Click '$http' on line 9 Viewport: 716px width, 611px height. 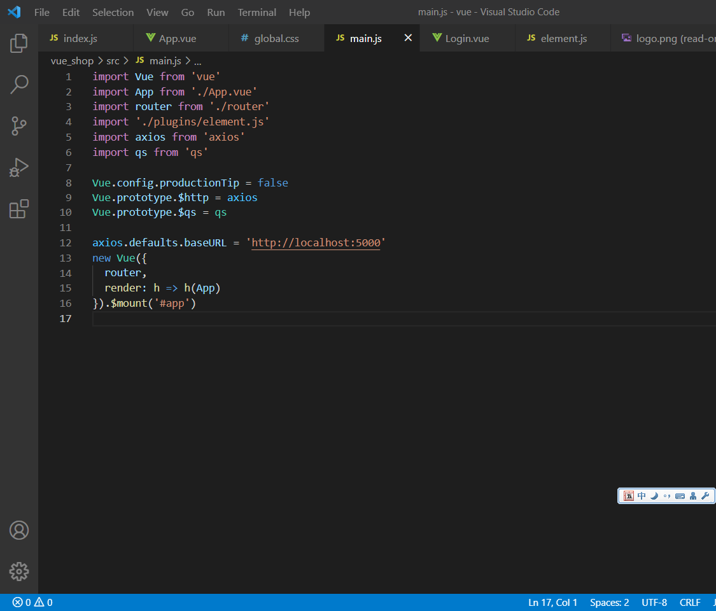click(193, 197)
